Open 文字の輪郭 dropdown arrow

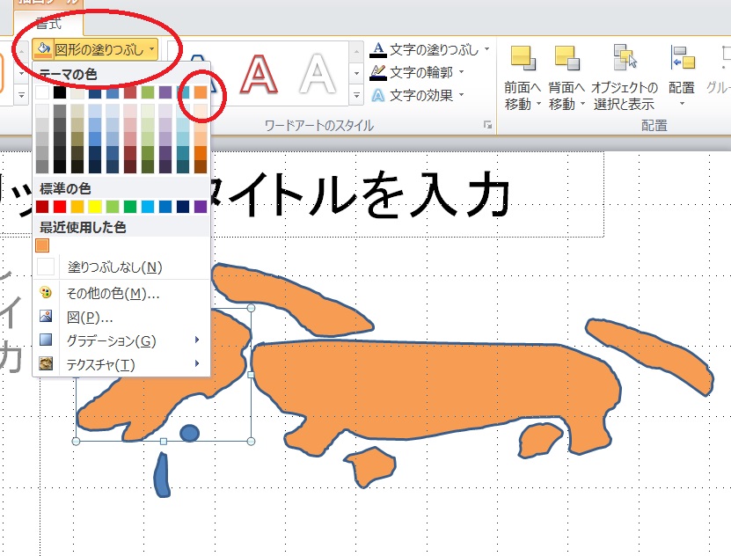[462, 72]
